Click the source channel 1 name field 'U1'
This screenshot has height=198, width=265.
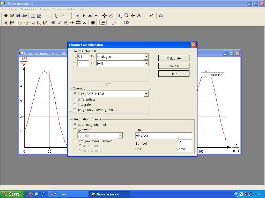click(x=83, y=57)
